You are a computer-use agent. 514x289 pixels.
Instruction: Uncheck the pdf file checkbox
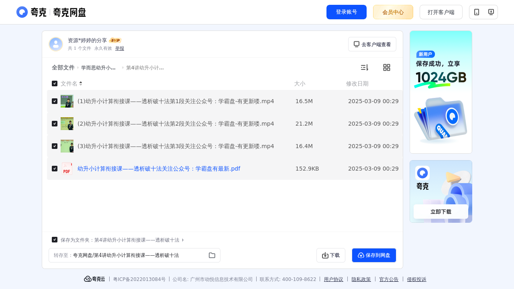coord(55,169)
